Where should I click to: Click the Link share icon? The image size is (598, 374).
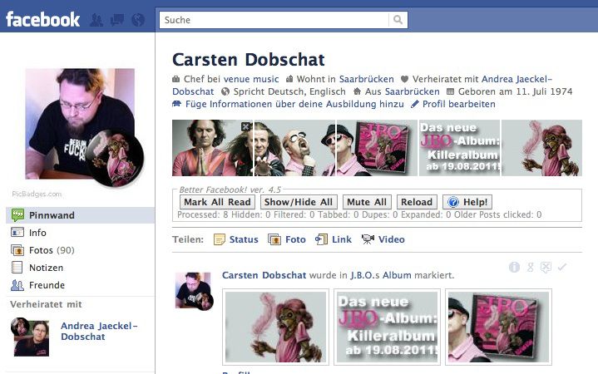click(x=321, y=239)
